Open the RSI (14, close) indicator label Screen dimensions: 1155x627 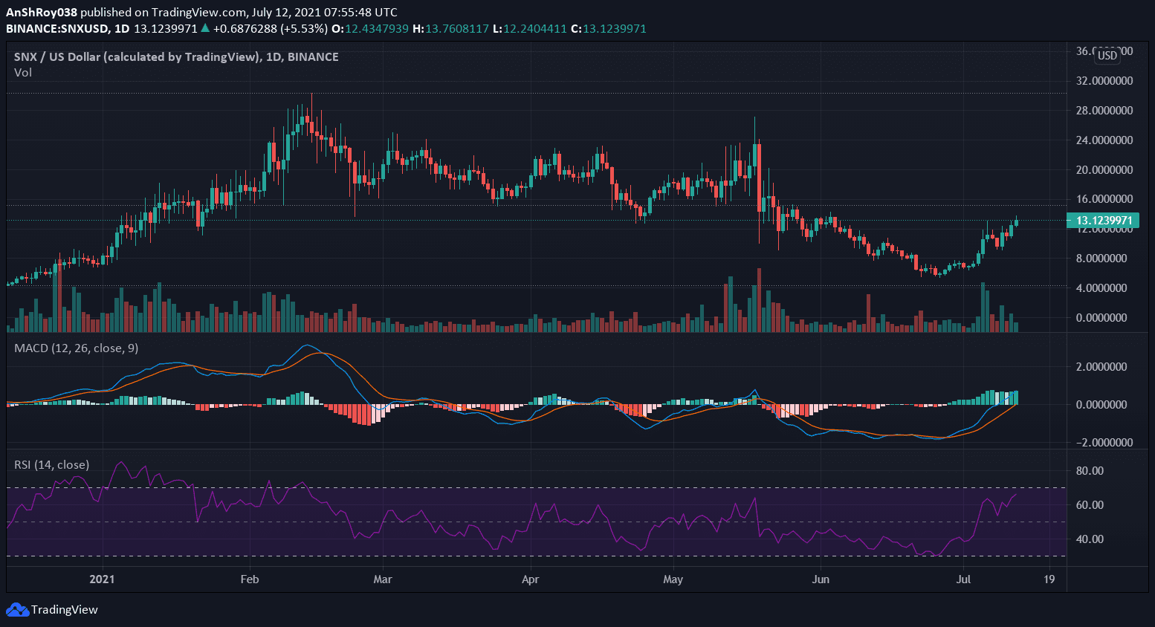point(51,464)
